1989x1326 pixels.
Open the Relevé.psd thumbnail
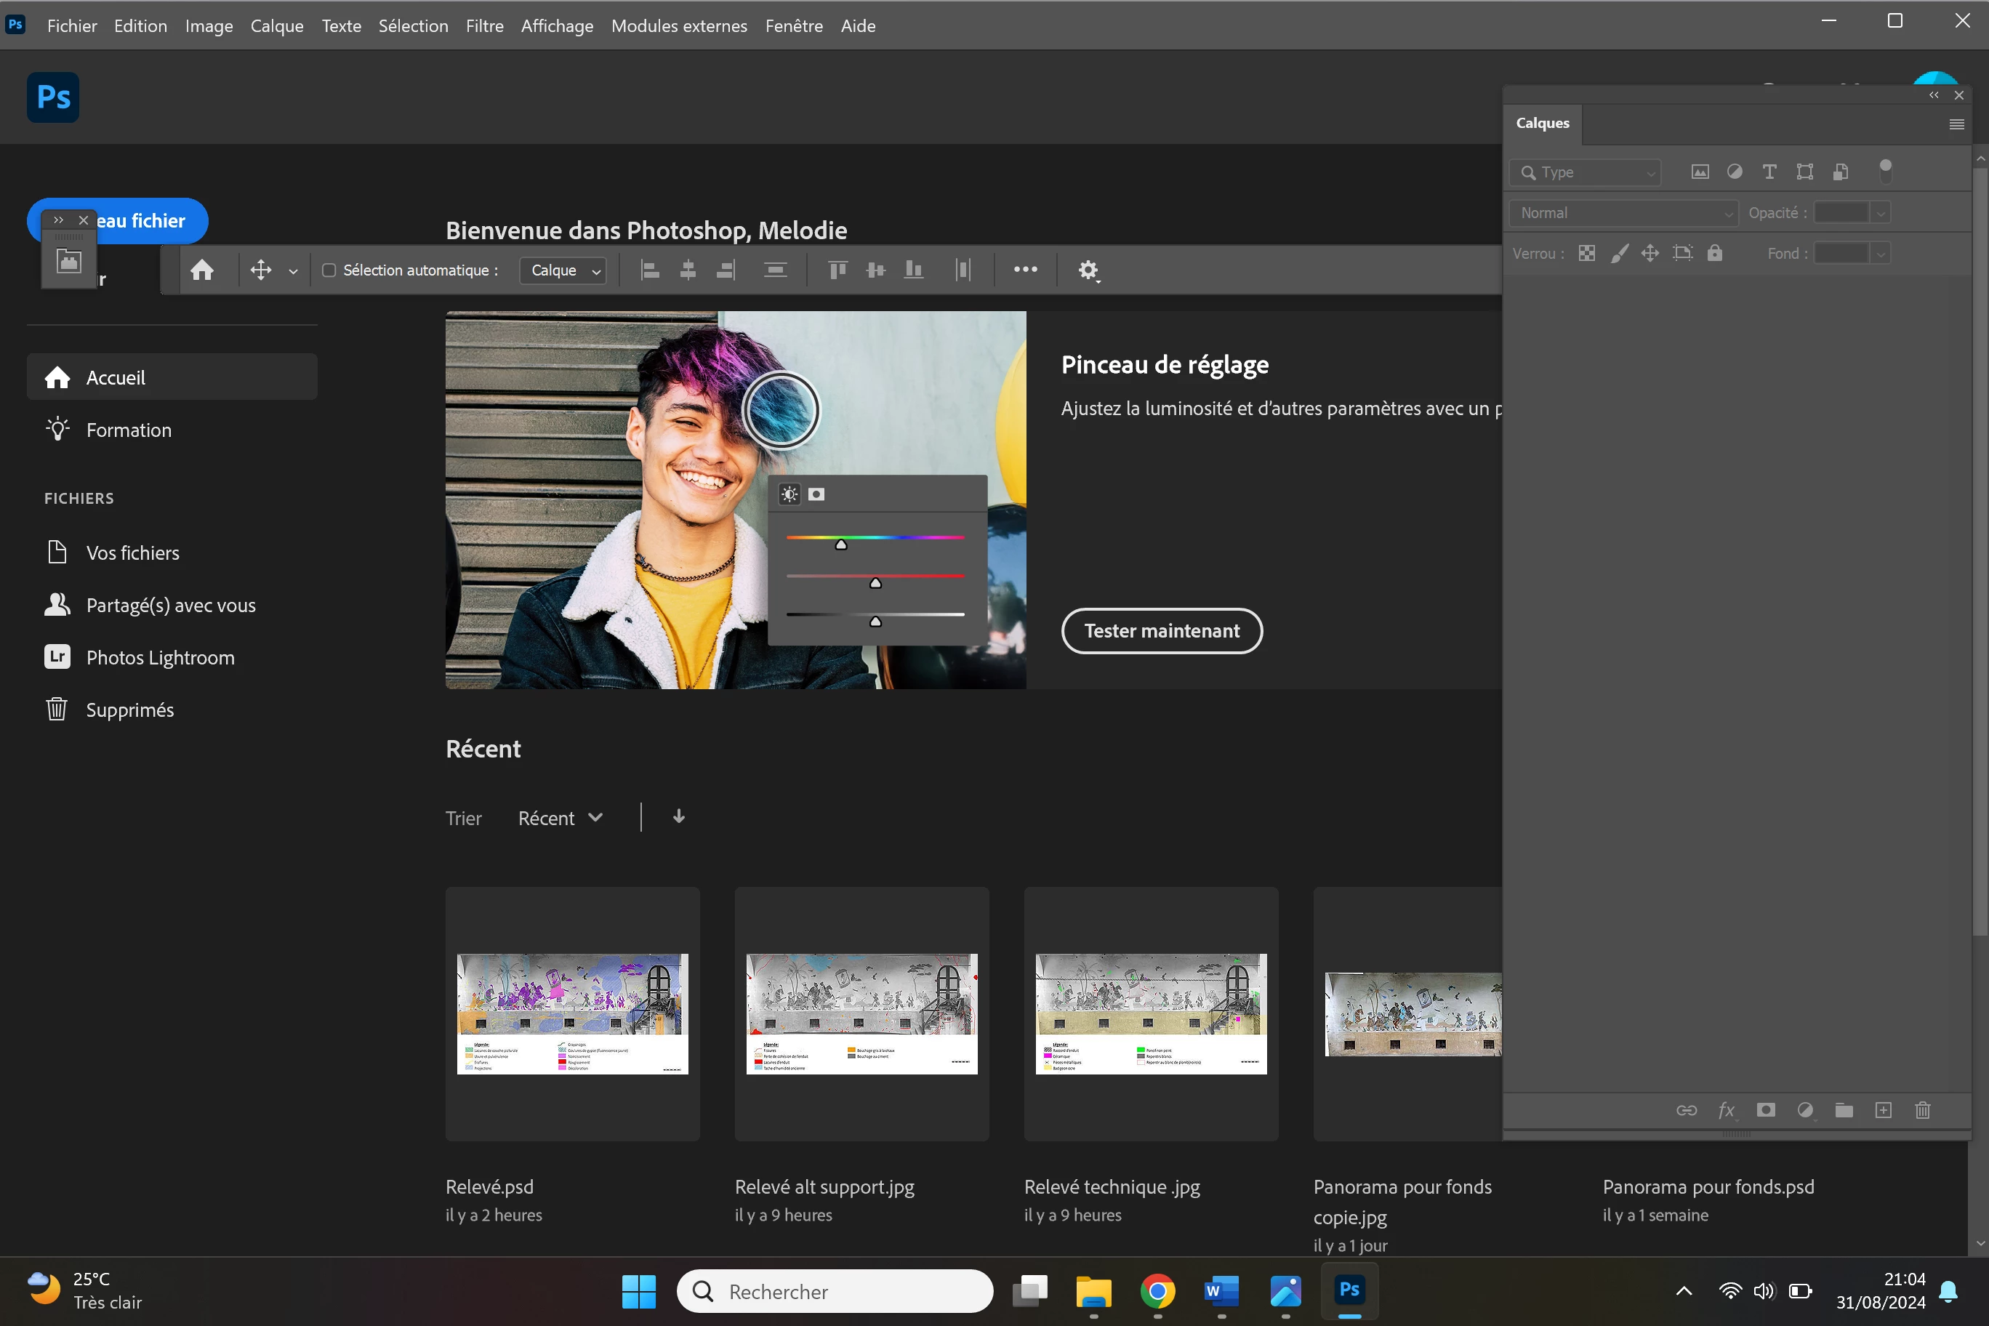coord(573,1014)
